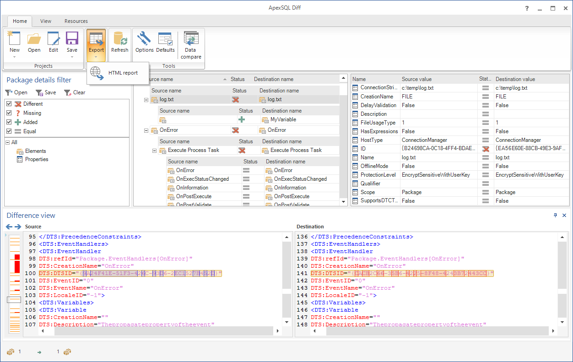Select the FileUsageType property row
This screenshot has width=573, height=362.
tap(460, 123)
